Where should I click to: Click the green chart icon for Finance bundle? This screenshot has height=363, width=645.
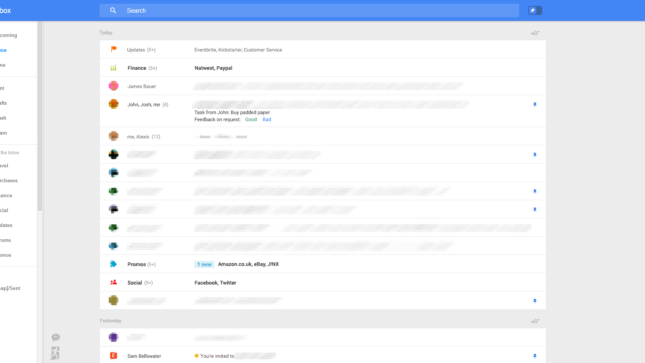[113, 67]
